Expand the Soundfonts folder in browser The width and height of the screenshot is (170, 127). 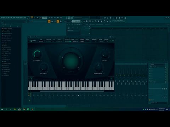click(6, 71)
